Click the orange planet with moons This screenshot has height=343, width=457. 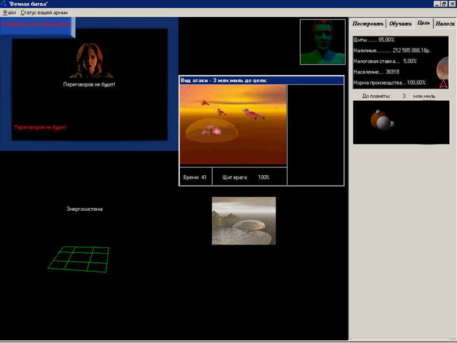[x=381, y=121]
